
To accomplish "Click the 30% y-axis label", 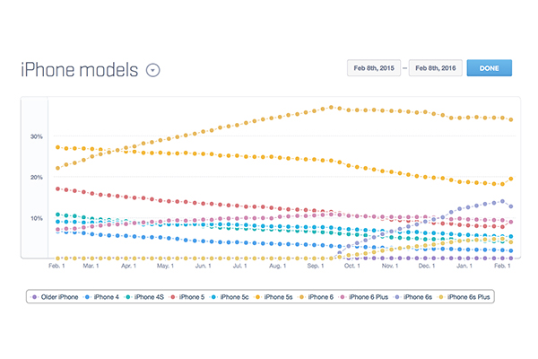I will pos(37,136).
